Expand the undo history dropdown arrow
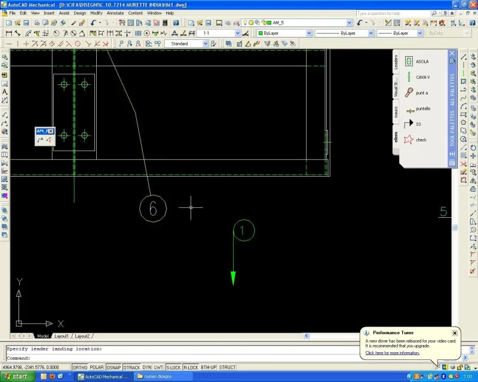Viewport: 478px width, 382px height. coord(100,23)
